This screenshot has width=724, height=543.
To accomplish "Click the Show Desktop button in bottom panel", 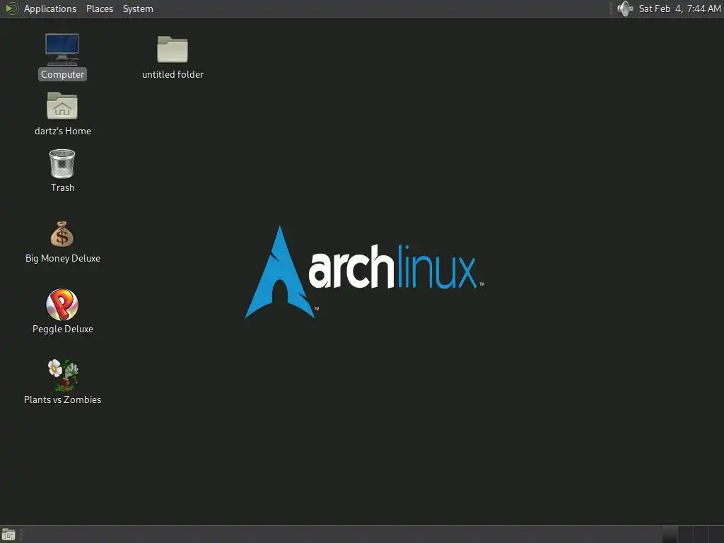I will click(8, 535).
